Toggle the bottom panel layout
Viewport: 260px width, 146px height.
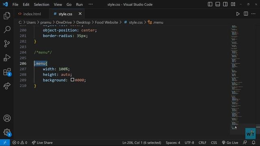[x=218, y=4]
